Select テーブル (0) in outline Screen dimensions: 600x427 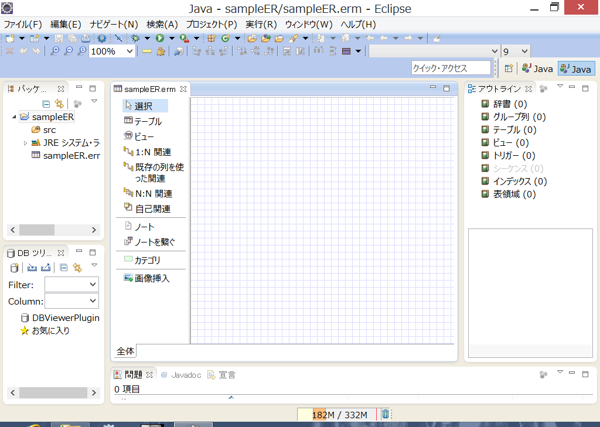509,129
